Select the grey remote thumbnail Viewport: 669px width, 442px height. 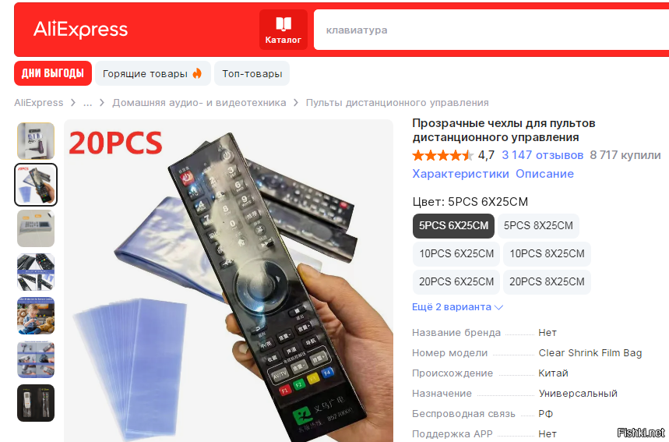[36, 228]
